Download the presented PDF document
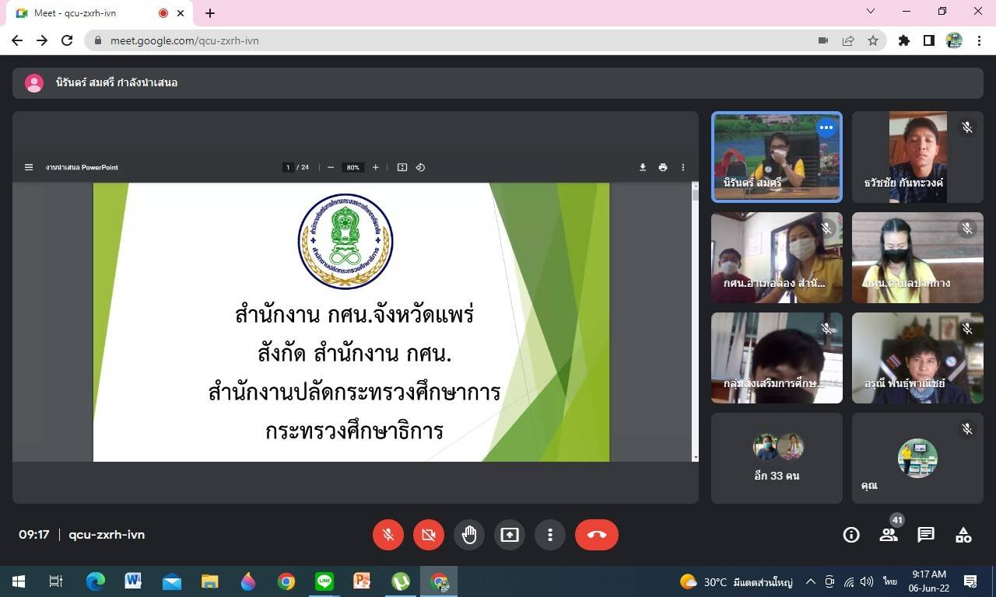Viewport: 996px width, 597px height. (643, 167)
